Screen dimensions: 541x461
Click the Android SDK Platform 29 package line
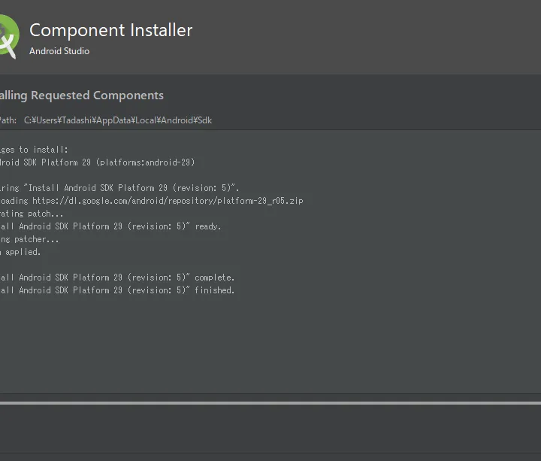pos(97,162)
